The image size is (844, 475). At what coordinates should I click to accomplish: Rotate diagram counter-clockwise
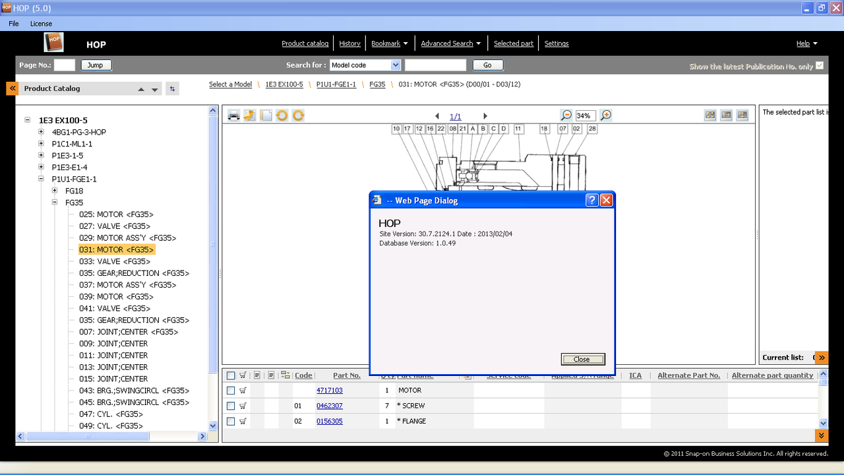pos(282,115)
